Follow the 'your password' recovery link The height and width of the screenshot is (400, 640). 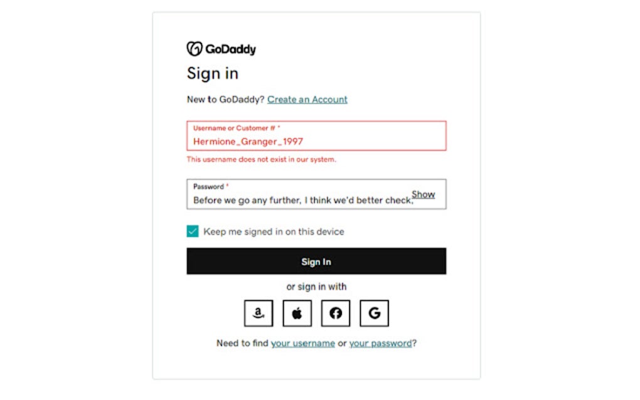[380, 343]
